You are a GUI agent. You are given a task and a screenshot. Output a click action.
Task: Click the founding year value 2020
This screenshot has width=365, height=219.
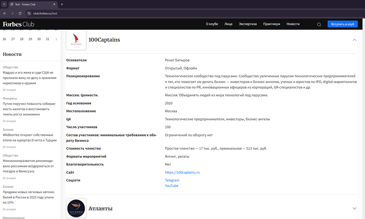tap(169, 103)
